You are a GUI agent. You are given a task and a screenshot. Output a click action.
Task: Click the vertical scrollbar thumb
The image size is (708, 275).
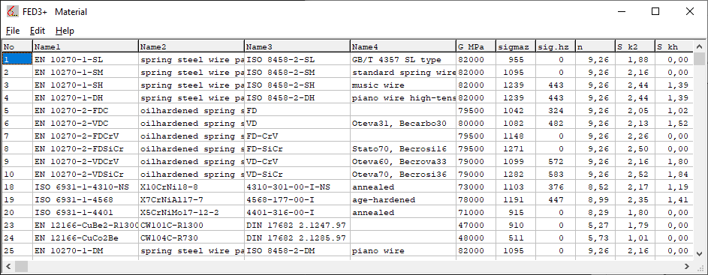click(x=700, y=59)
